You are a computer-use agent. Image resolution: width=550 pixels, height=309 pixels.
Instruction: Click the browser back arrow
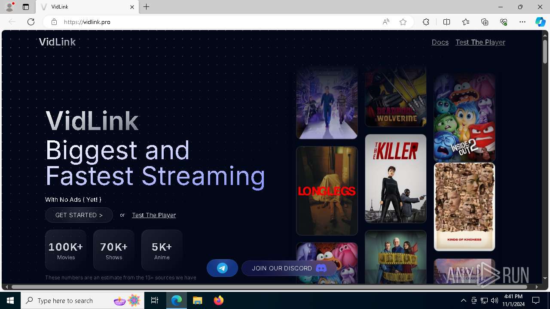coord(12,22)
